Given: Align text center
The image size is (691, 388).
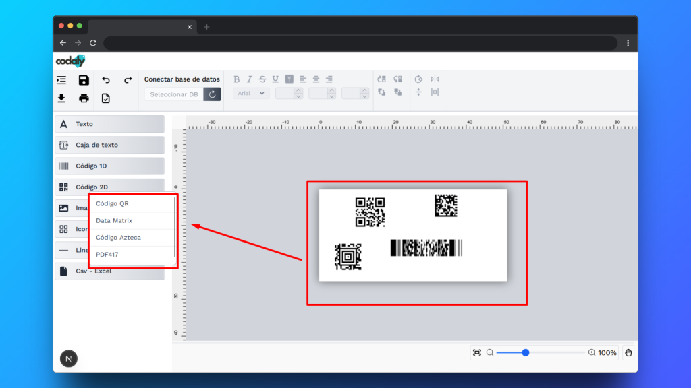Looking at the screenshot, I should coord(316,79).
